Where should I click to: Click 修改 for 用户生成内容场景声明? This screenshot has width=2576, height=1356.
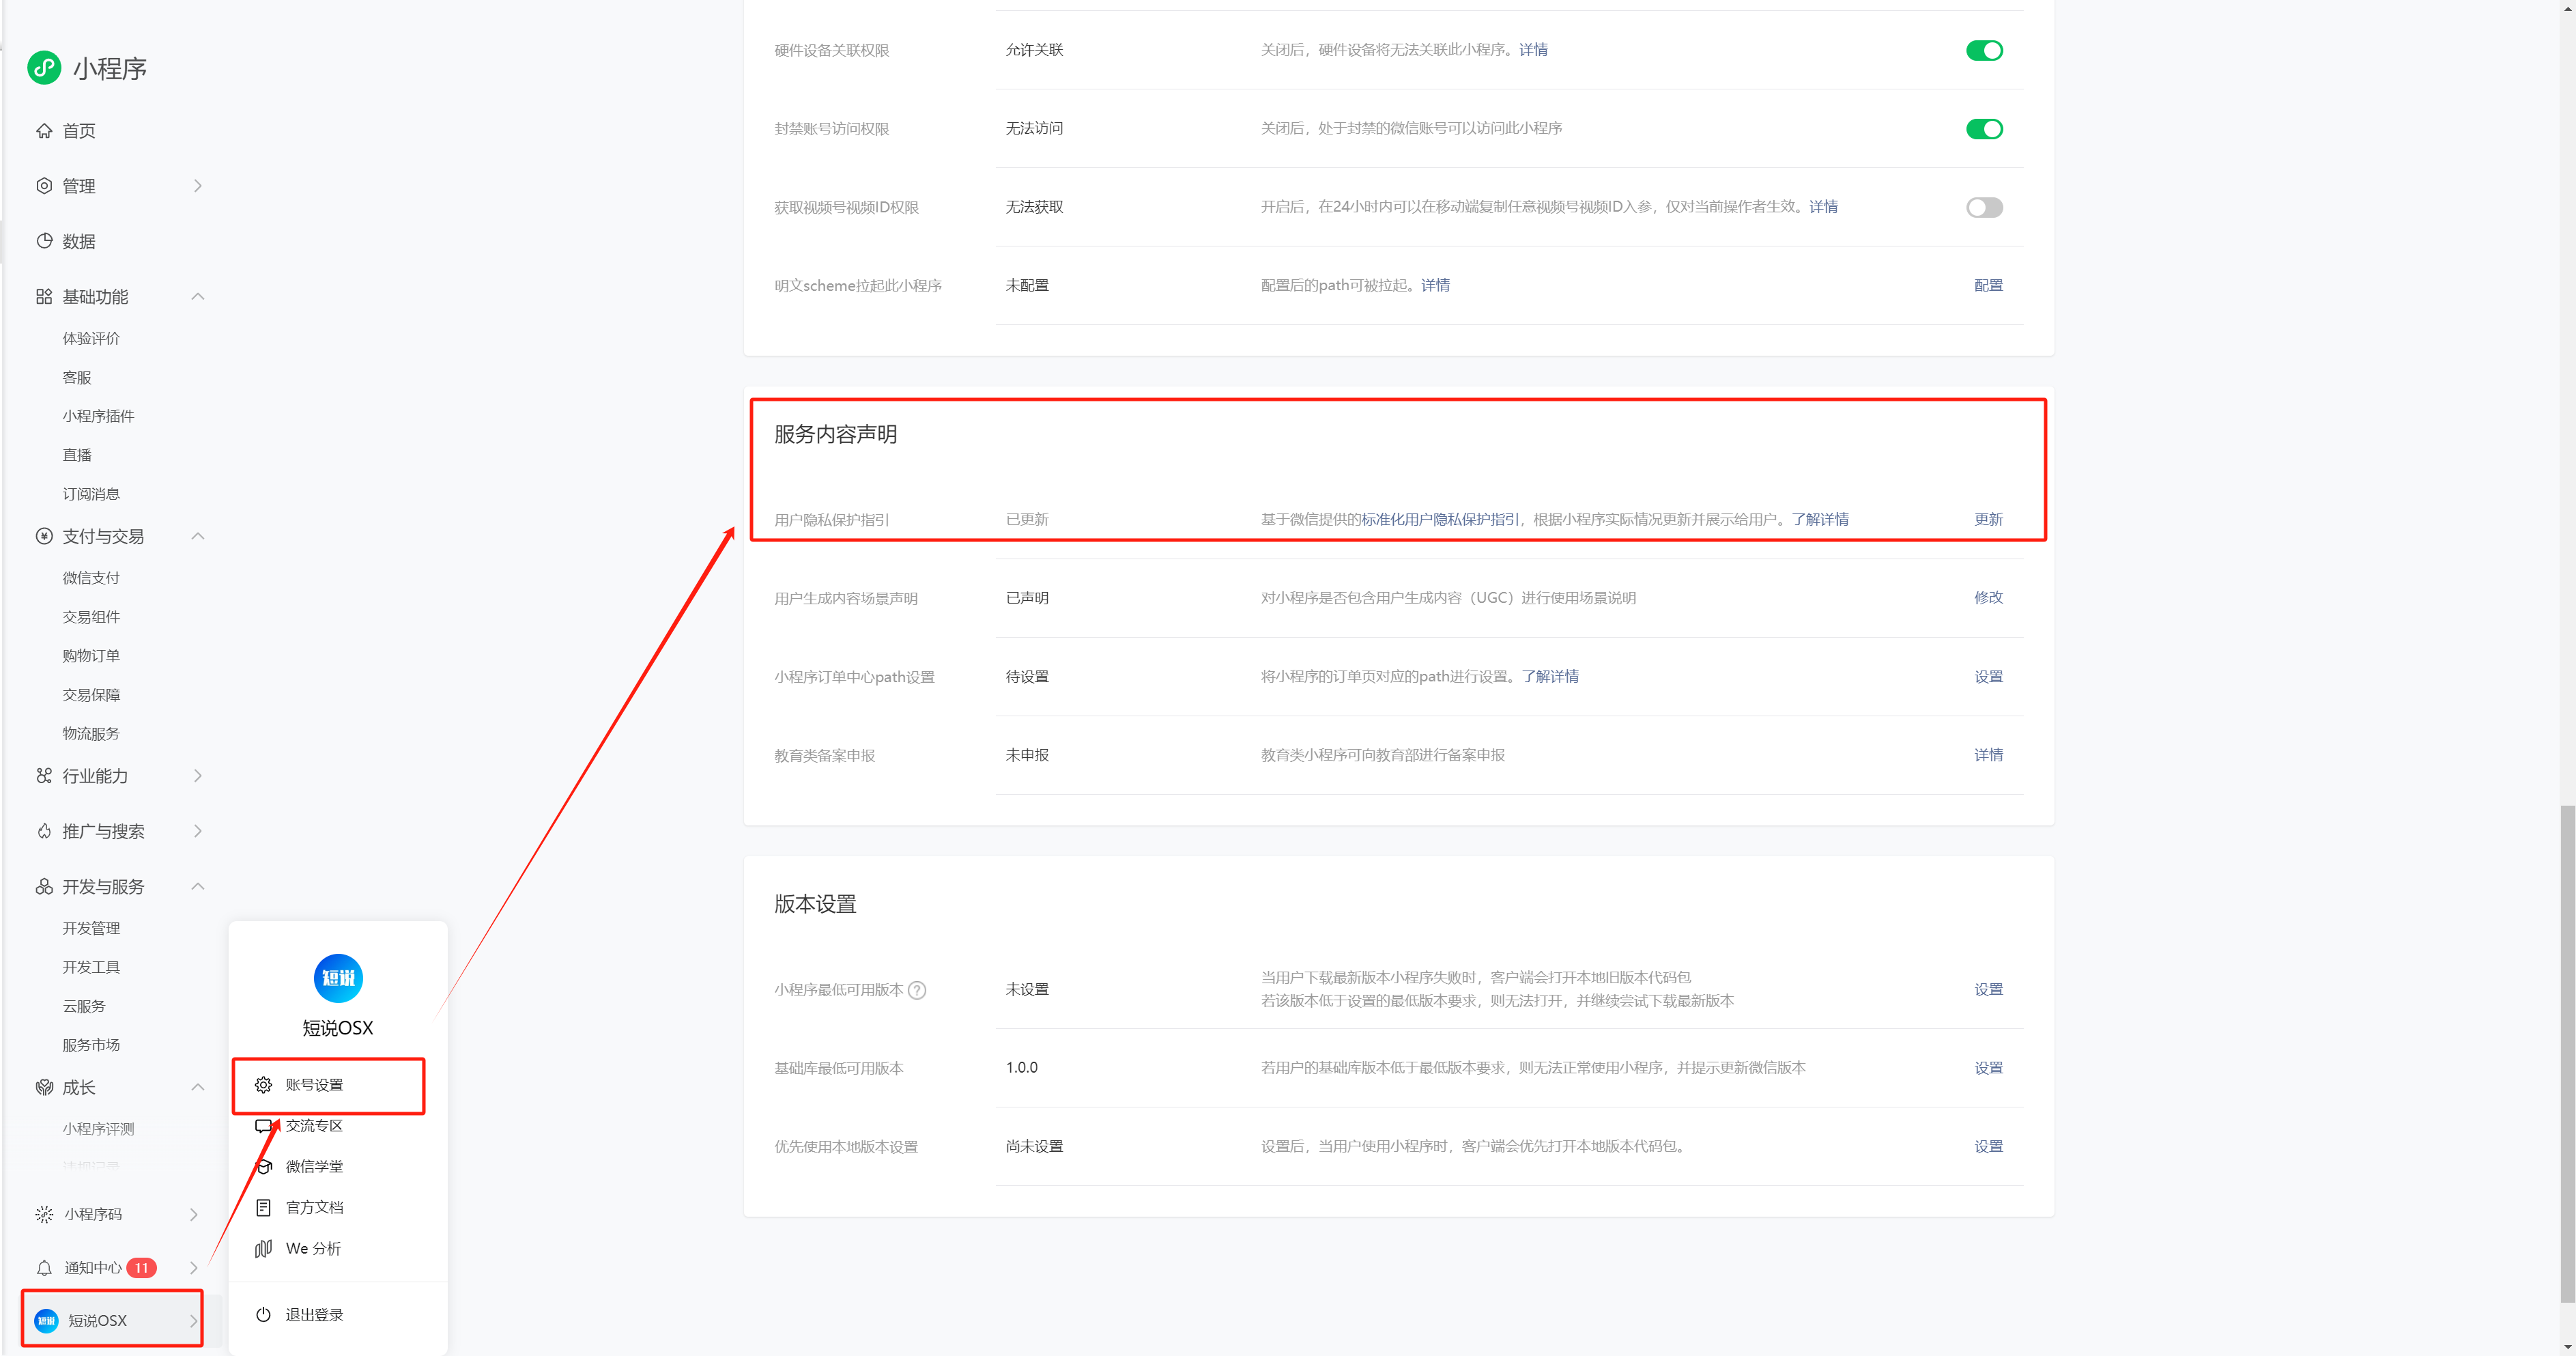[1988, 598]
